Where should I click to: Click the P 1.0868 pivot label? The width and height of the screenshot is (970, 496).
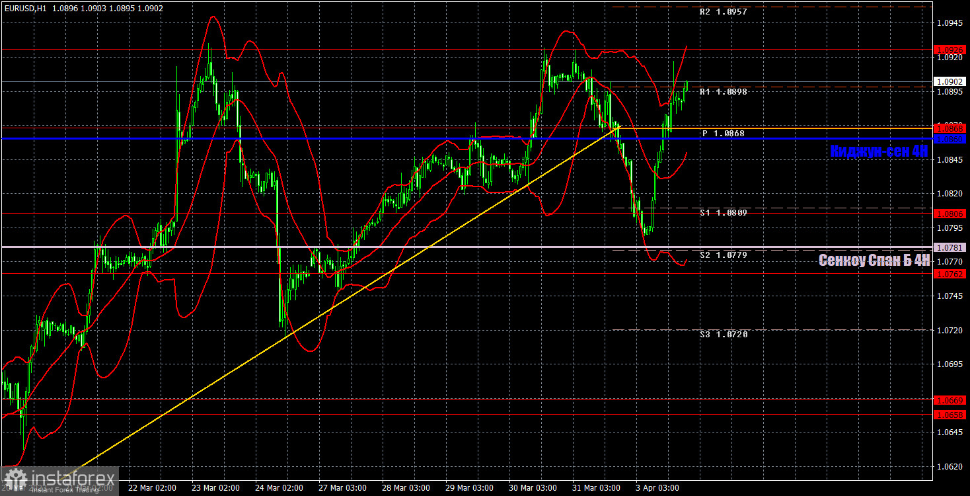[x=724, y=134]
